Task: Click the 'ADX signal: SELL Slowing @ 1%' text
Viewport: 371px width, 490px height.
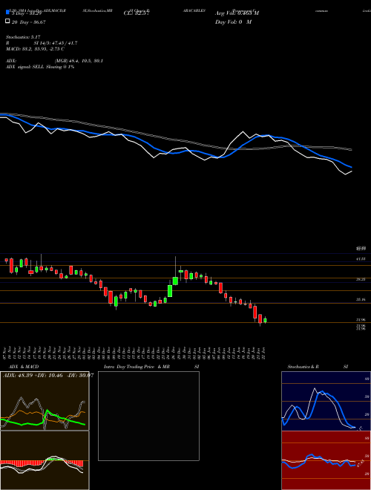Action: (40, 67)
